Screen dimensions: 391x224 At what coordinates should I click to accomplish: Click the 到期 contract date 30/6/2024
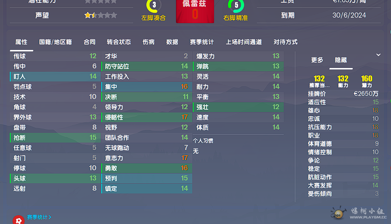pos(349,15)
